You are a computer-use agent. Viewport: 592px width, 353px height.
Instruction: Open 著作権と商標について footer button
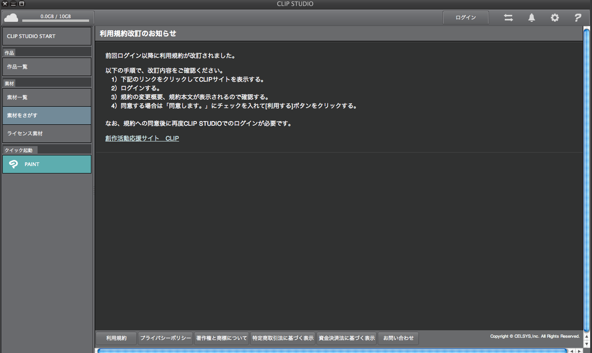click(x=221, y=338)
